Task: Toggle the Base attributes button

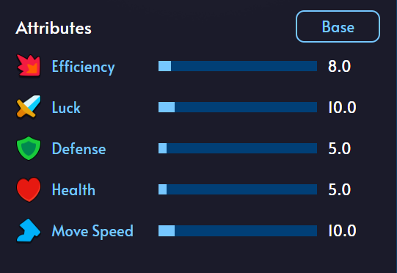Action: (x=338, y=26)
